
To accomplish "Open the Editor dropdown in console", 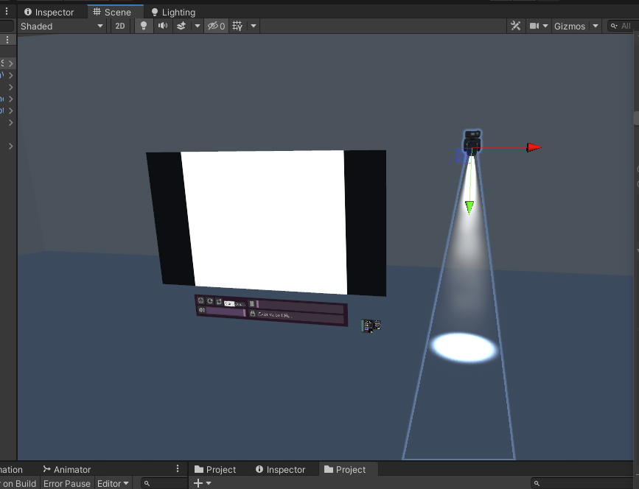I will (113, 483).
